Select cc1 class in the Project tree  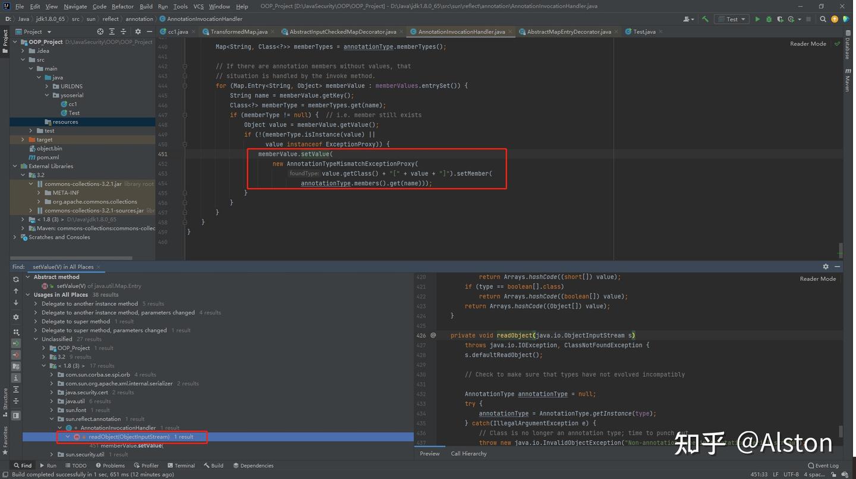pyautogui.click(x=73, y=104)
